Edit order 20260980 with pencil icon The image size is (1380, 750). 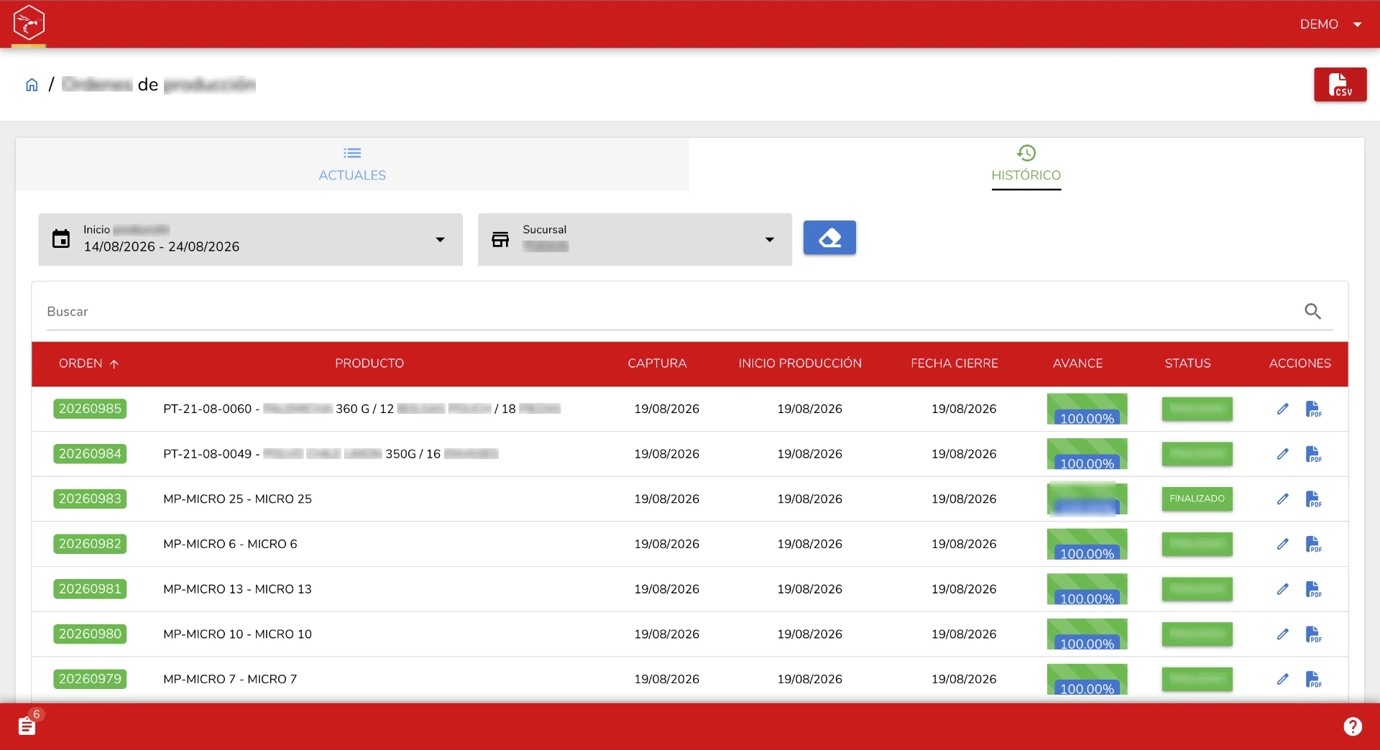(x=1282, y=634)
